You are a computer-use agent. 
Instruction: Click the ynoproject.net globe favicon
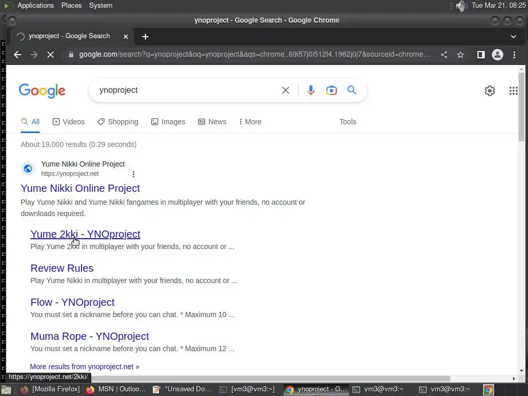click(28, 169)
